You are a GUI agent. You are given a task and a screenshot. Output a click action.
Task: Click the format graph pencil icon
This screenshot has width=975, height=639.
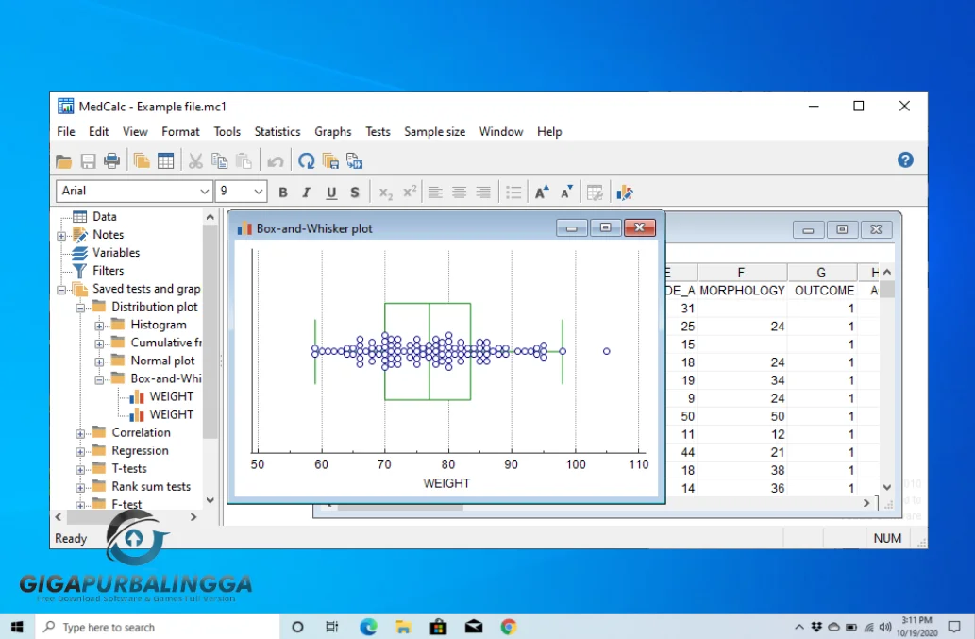click(625, 193)
